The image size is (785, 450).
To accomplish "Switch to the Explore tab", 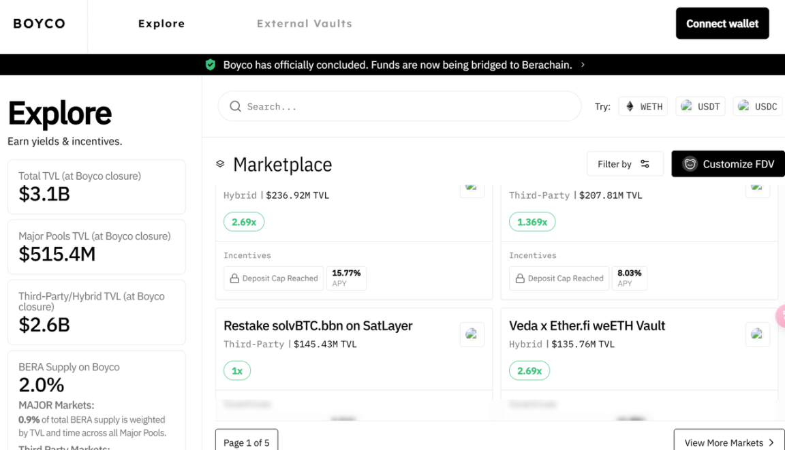I will (161, 24).
